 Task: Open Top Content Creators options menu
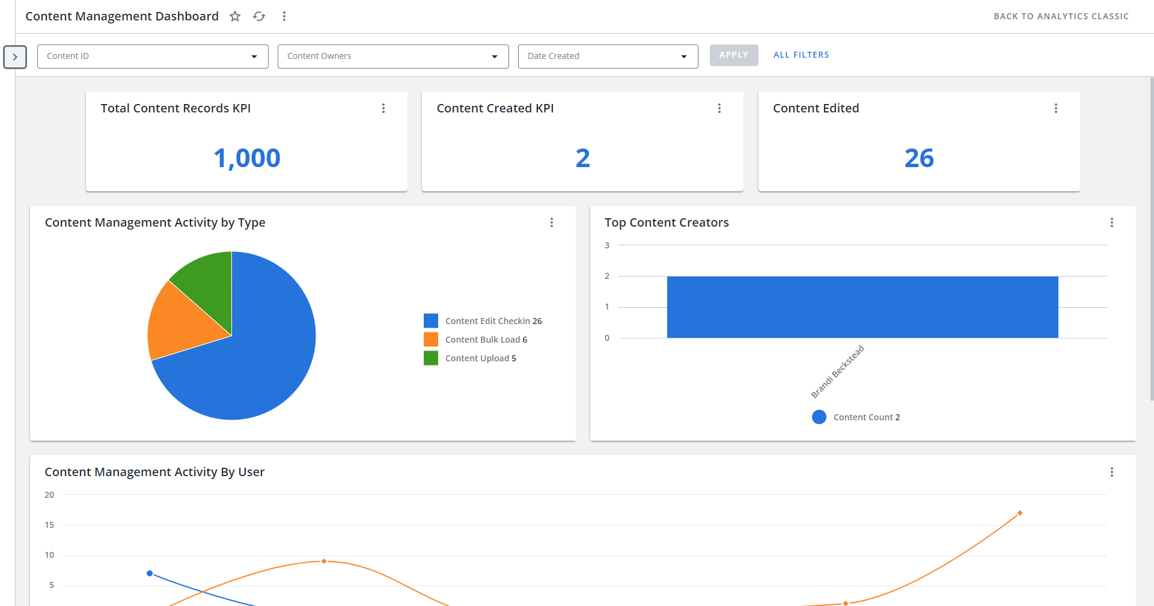coord(1112,222)
